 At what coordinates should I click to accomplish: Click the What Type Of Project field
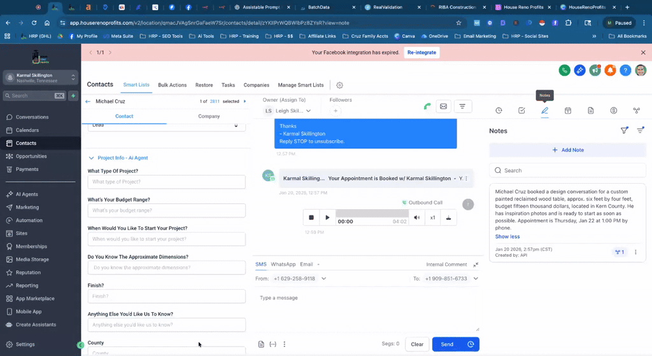166,182
